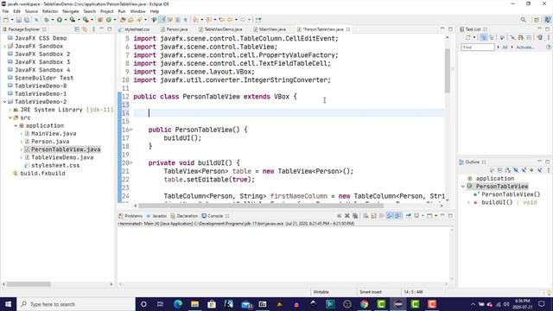The image size is (553, 311).
Task: Open Run button dropdown arrow
Action: pos(66,20)
